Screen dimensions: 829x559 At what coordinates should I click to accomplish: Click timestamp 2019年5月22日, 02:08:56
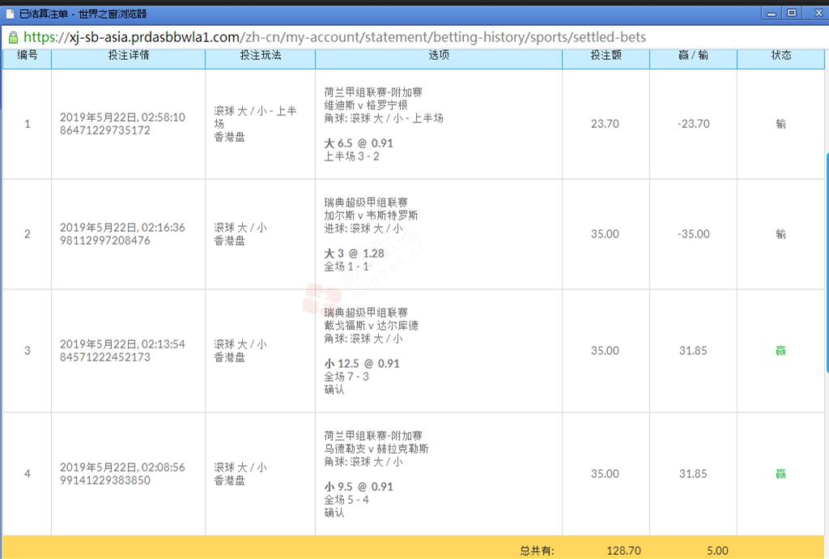pos(122,467)
